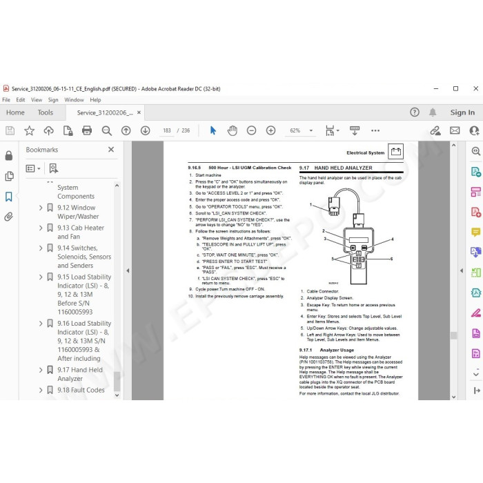Viewport: 483px width, 483px height.
Task: Click the scrolling mode keyboard icon
Action: [x=355, y=130]
